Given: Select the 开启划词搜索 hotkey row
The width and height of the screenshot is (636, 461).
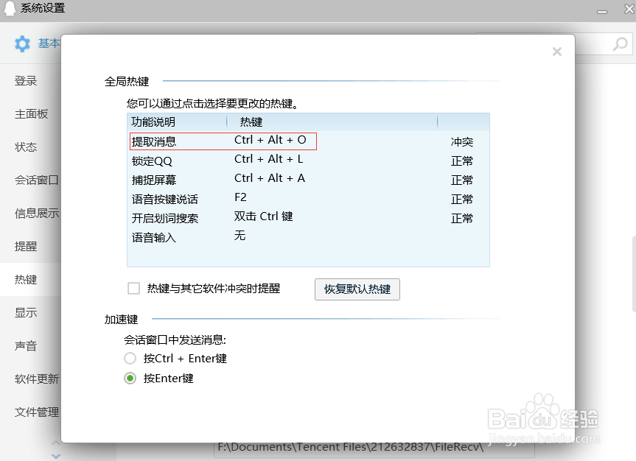Looking at the screenshot, I should coord(308,218).
